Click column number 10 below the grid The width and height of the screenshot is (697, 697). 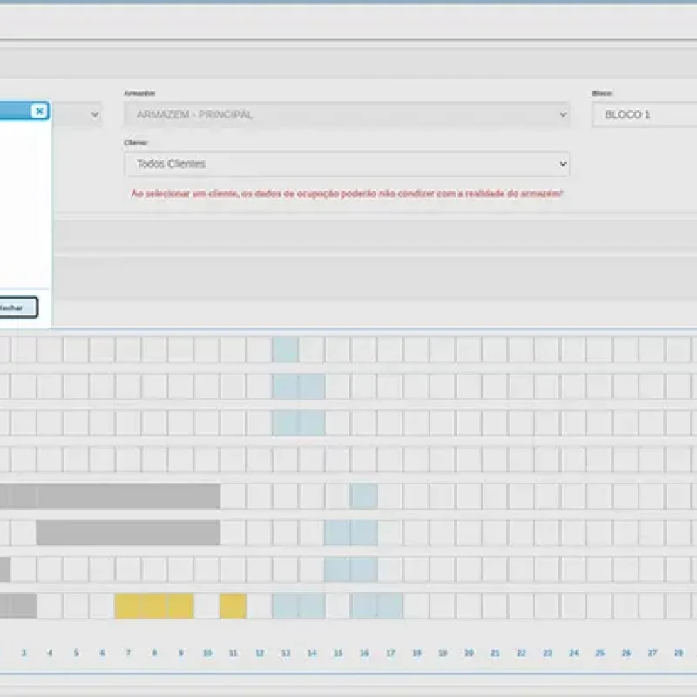[x=206, y=651]
